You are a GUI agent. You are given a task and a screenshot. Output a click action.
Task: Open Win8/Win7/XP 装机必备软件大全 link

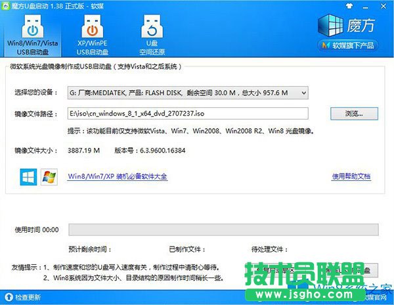pyautogui.click(x=118, y=176)
